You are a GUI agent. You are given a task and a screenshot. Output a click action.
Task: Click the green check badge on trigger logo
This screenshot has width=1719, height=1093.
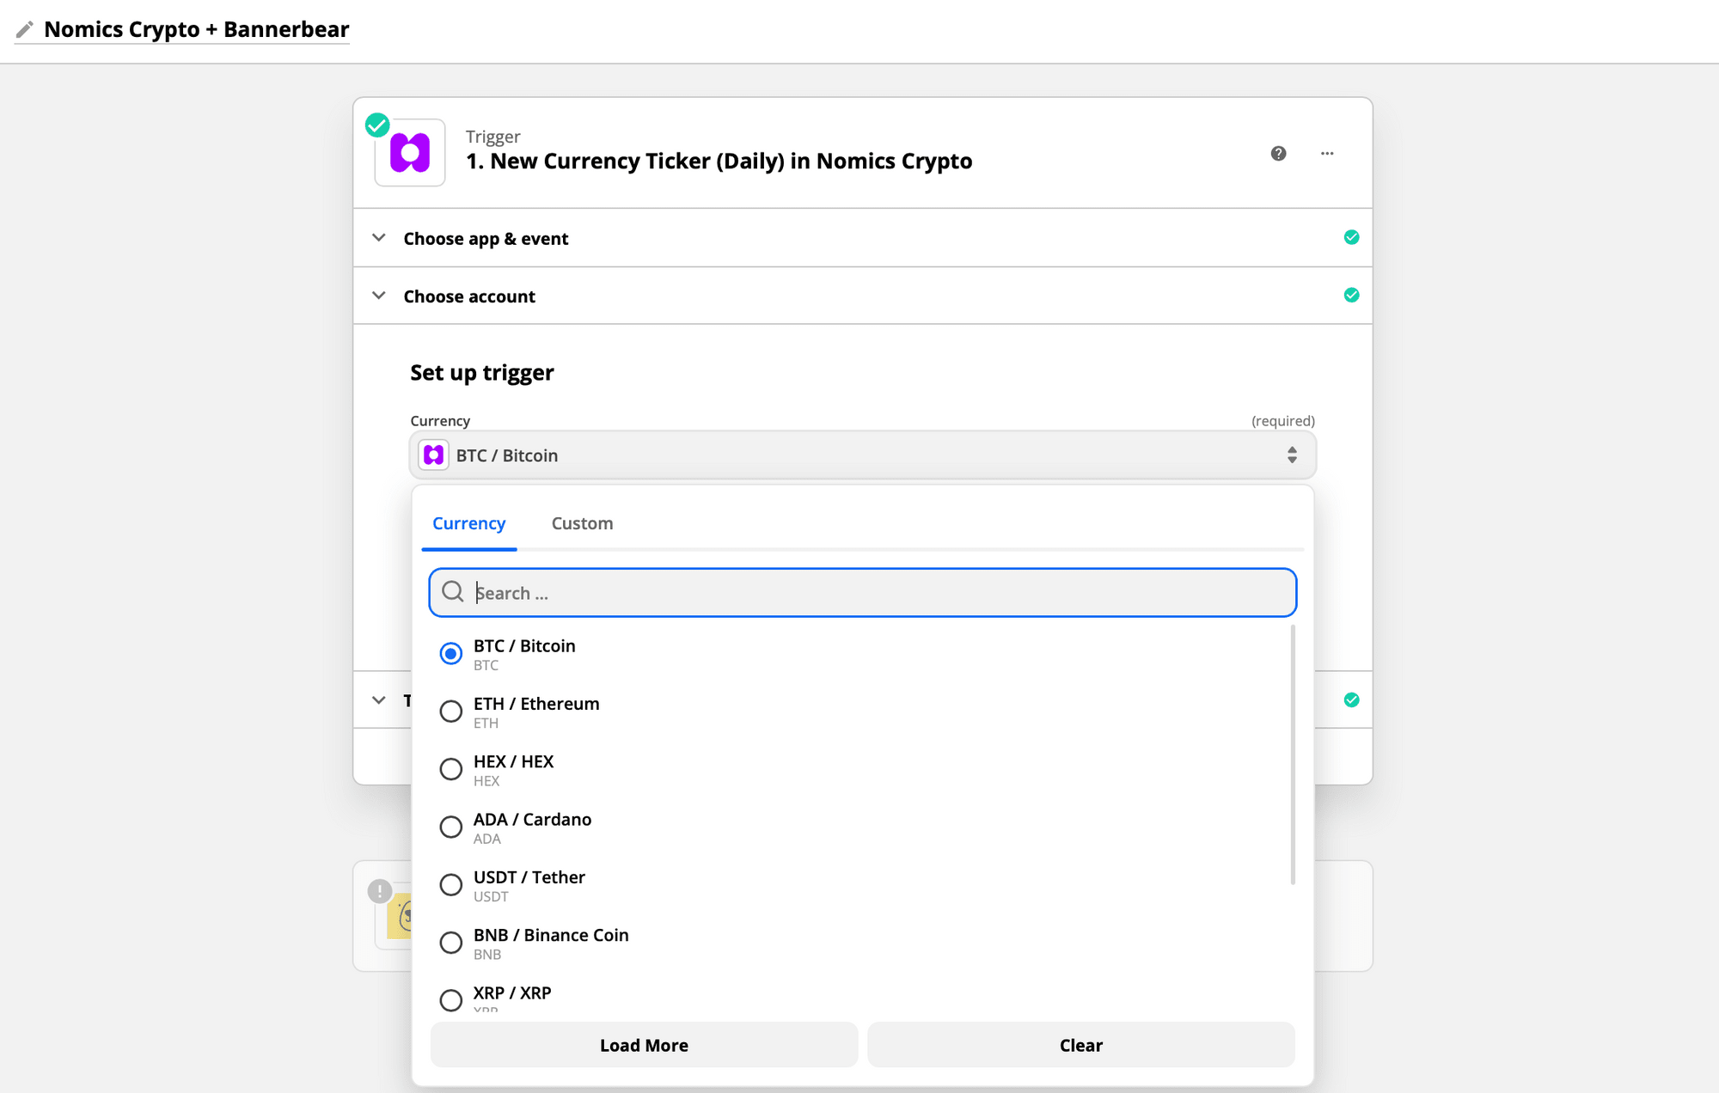pyautogui.click(x=377, y=125)
